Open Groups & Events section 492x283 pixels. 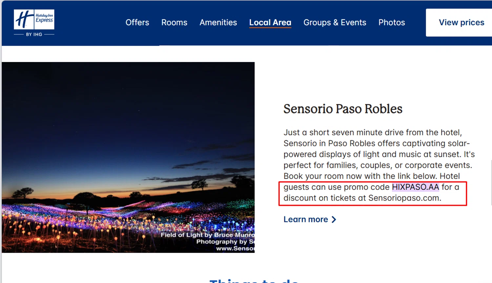[335, 22]
